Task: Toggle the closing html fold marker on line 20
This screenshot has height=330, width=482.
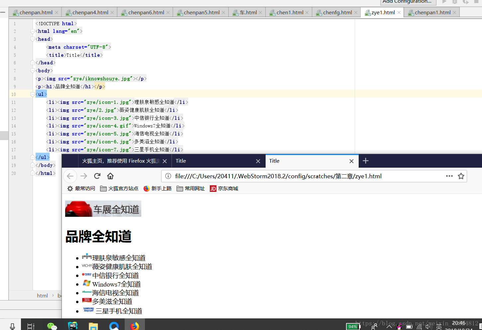Action: click(x=33, y=173)
